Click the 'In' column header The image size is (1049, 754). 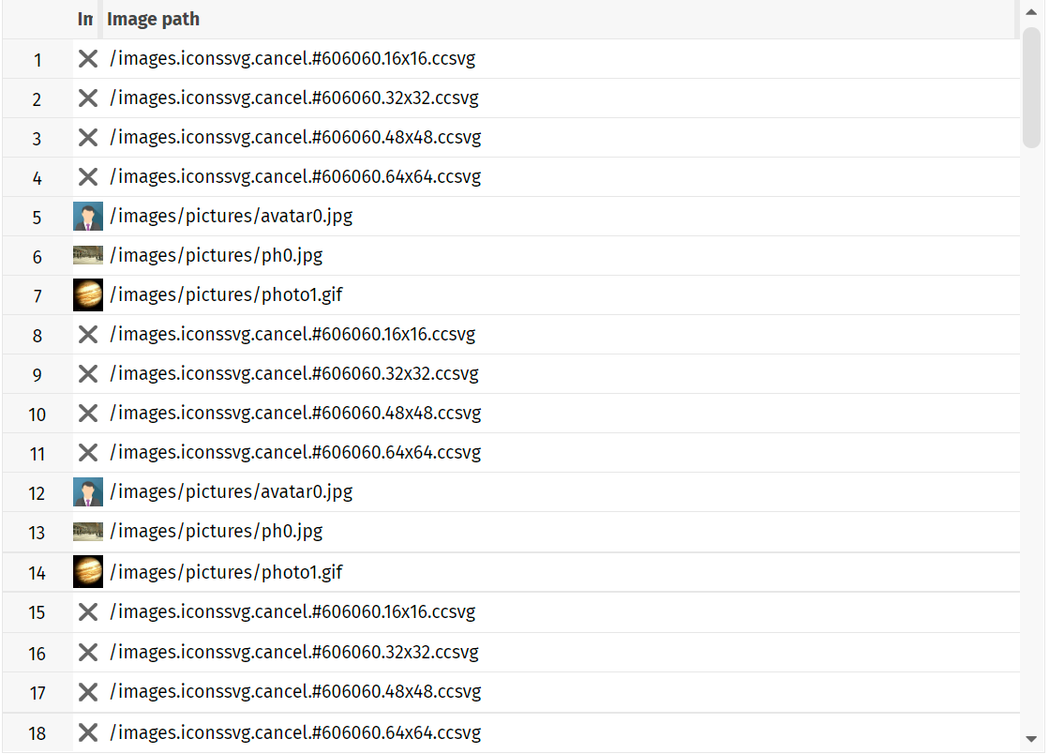85,20
